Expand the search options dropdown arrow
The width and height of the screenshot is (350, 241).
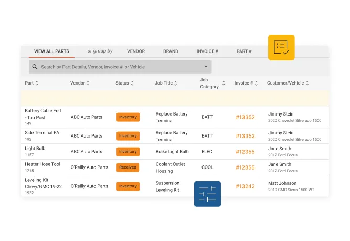click(206, 67)
